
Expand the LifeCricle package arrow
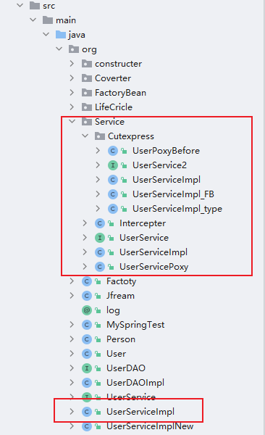click(x=72, y=107)
